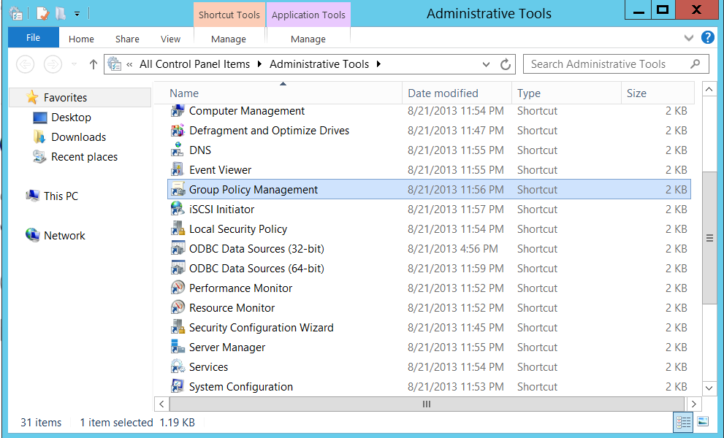Viewport: 724px width, 438px height.
Task: Refresh the Administrative Tools folder
Action: click(506, 64)
